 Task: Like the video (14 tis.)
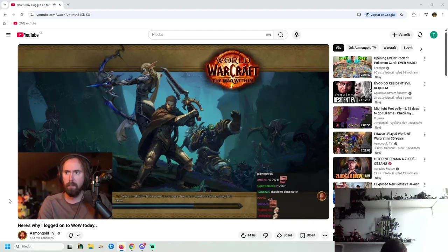(248, 235)
